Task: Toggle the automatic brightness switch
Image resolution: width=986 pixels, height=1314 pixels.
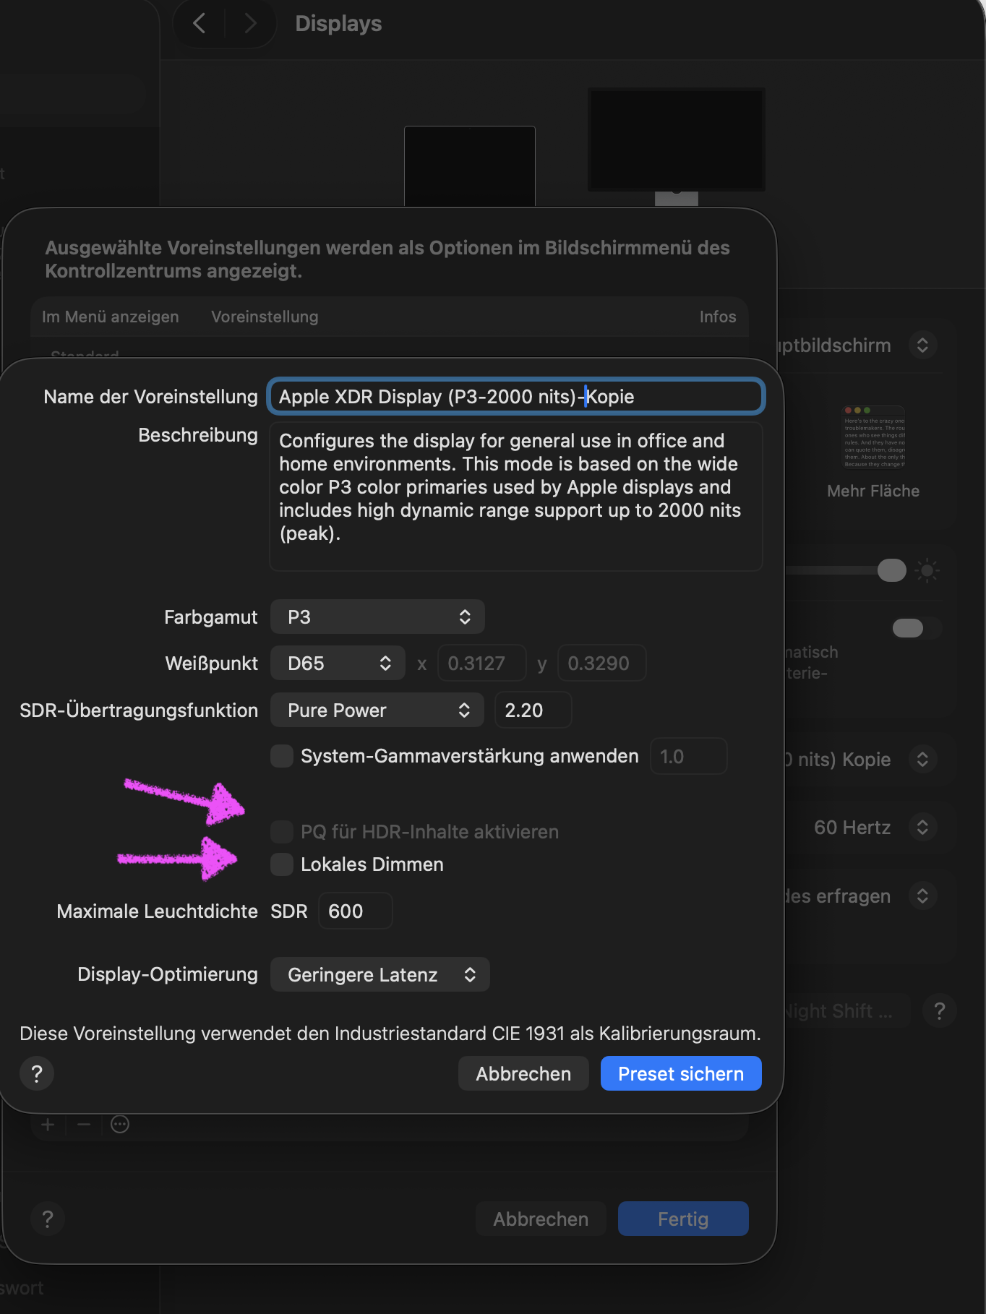Action: (x=916, y=628)
